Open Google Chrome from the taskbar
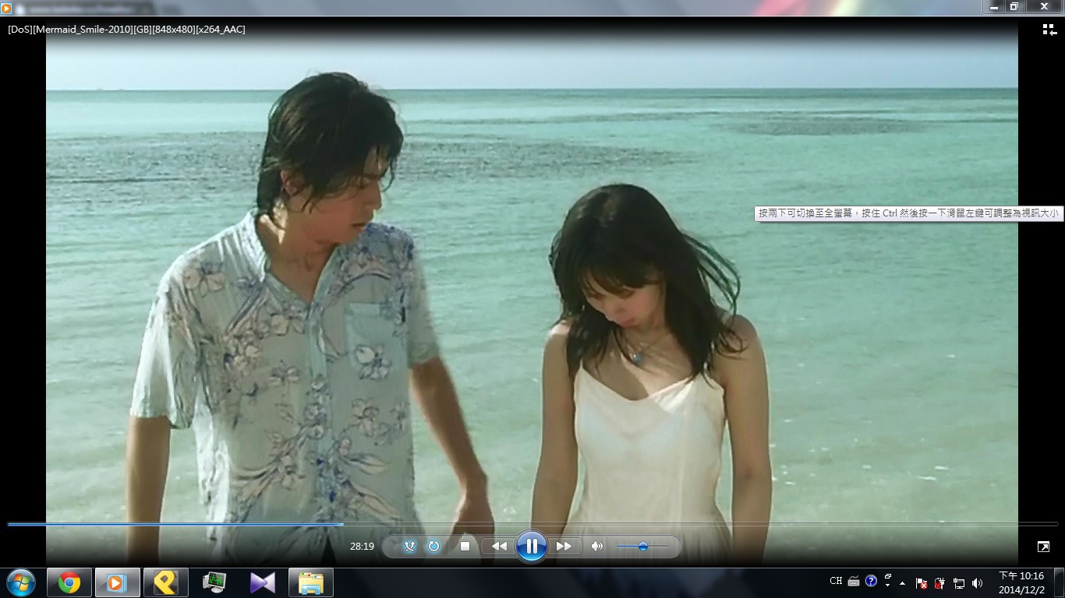 (69, 582)
